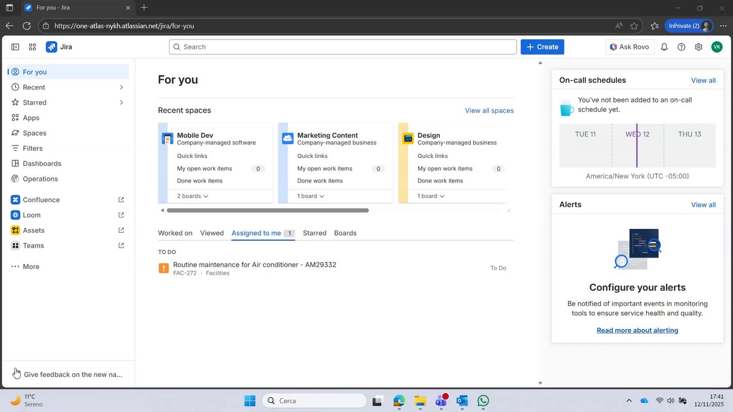Viewport: 733px width, 412px height.
Task: Expand Design 1 board dropdown
Action: 431,196
